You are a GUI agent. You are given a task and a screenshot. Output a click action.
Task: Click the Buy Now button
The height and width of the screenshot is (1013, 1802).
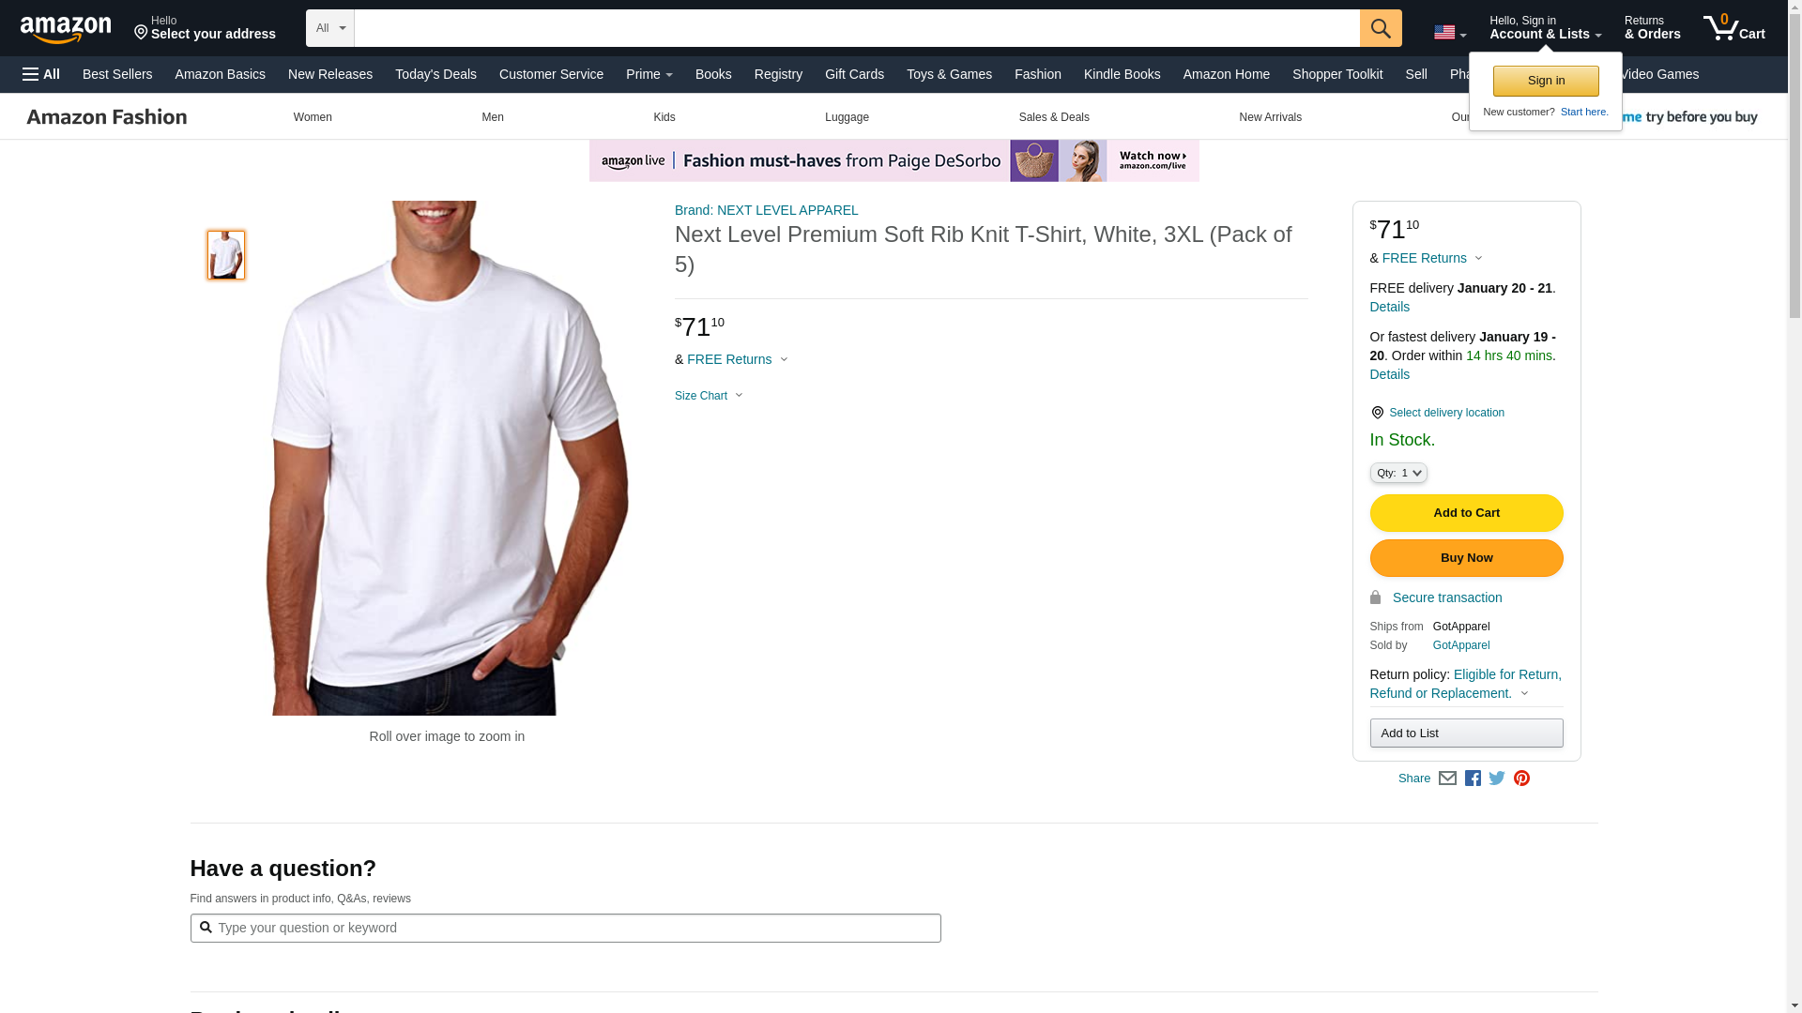click(x=1466, y=558)
